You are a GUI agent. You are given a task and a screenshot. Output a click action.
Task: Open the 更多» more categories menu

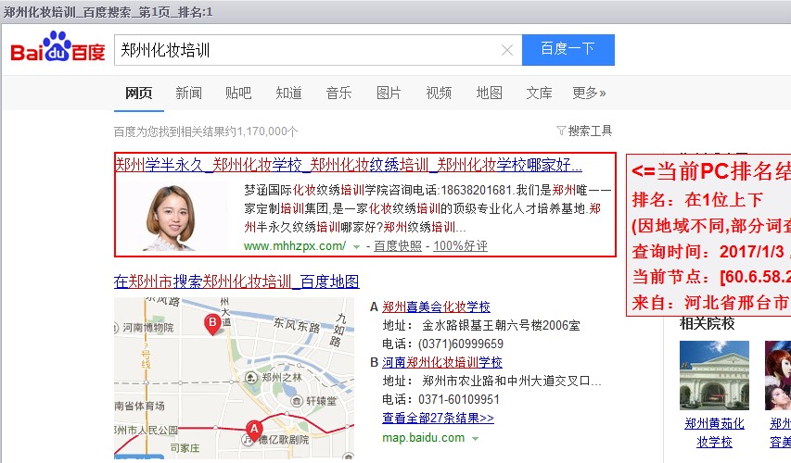(589, 93)
